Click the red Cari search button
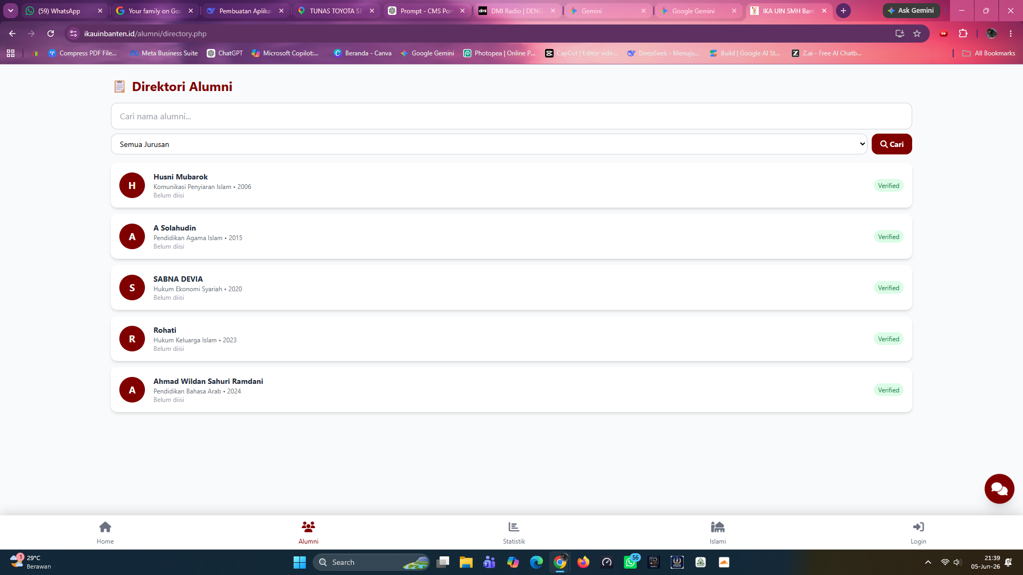The image size is (1023, 575). tap(891, 144)
